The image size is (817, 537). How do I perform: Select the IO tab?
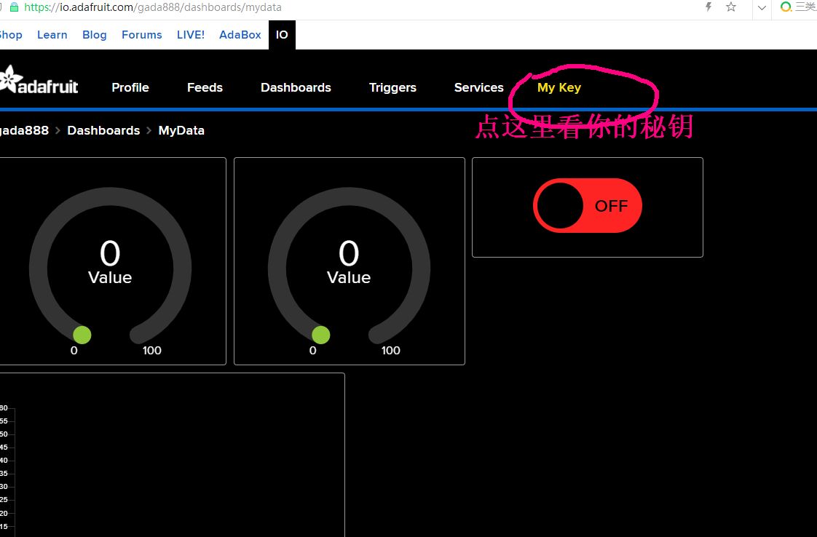pyautogui.click(x=282, y=35)
